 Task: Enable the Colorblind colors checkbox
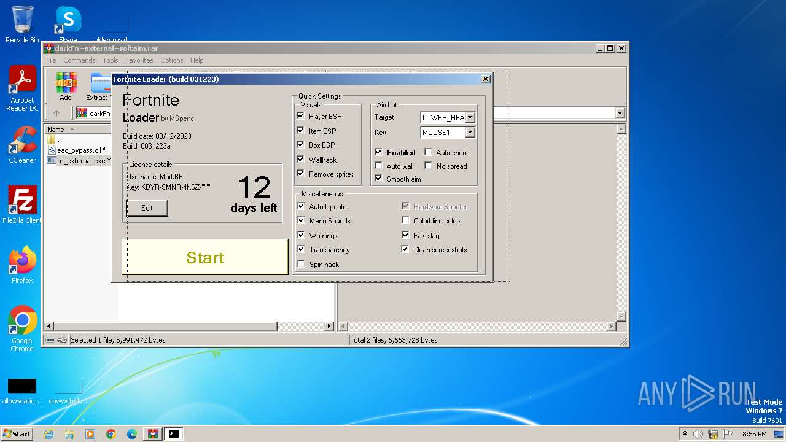coord(405,220)
